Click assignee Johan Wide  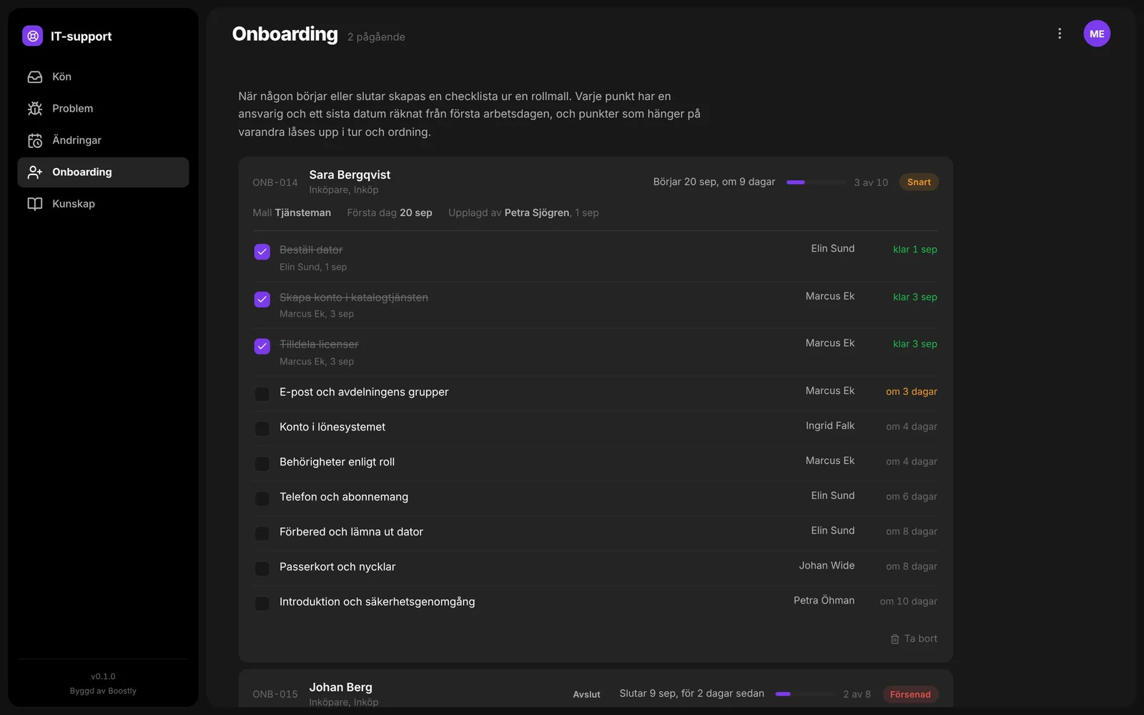pyautogui.click(x=827, y=566)
